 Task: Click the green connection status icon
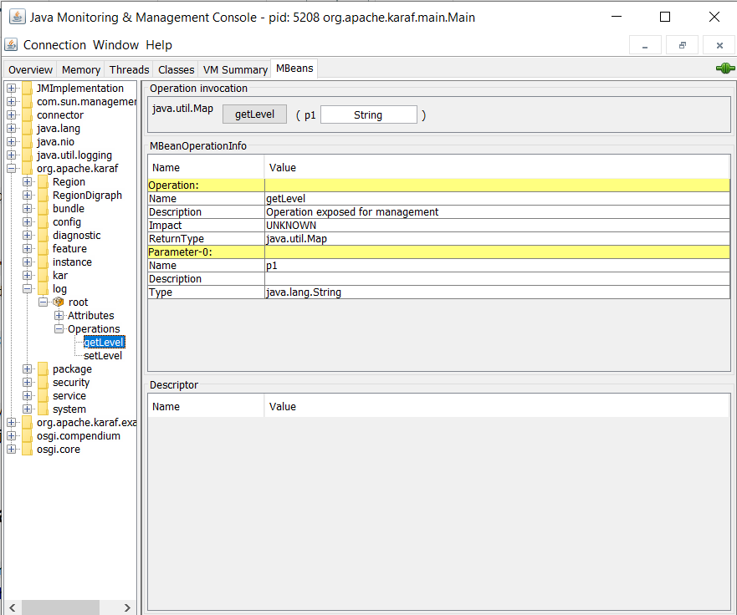[x=724, y=69]
